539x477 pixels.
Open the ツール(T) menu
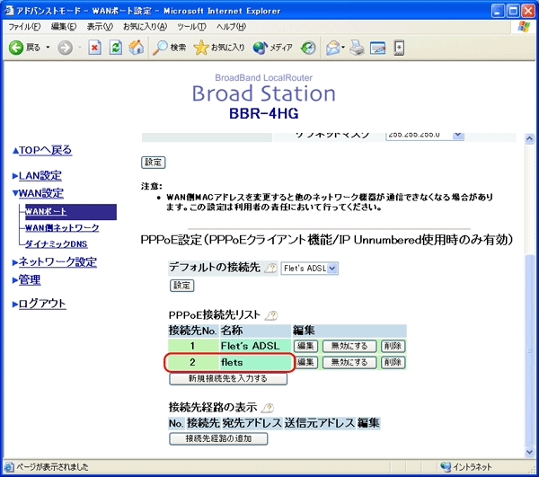pyautogui.click(x=191, y=26)
